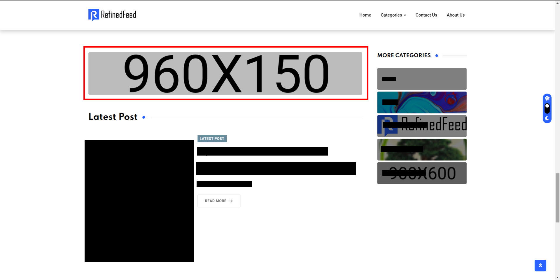560x280 pixels.
Task: Open the colorful abstract art category card
Action: pos(422,102)
